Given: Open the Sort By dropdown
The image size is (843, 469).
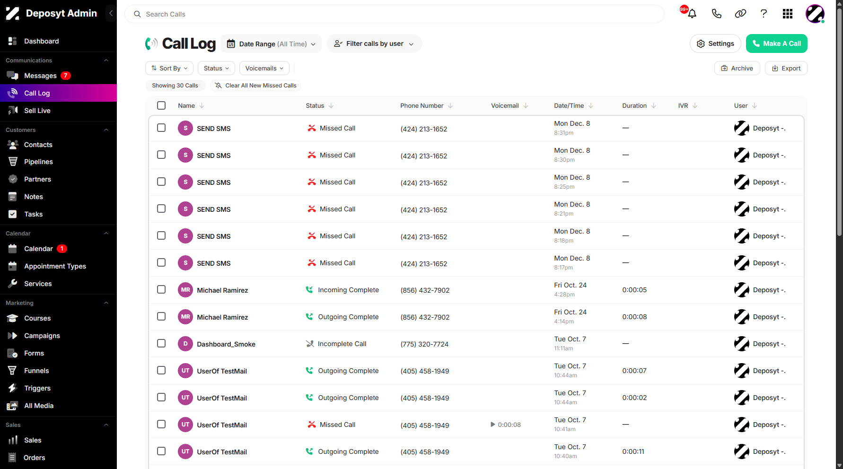Looking at the screenshot, I should pyautogui.click(x=169, y=68).
